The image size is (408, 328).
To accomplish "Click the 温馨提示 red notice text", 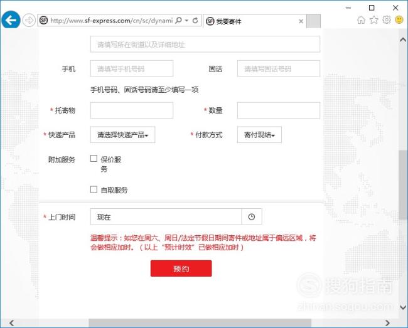I will coord(203,243).
